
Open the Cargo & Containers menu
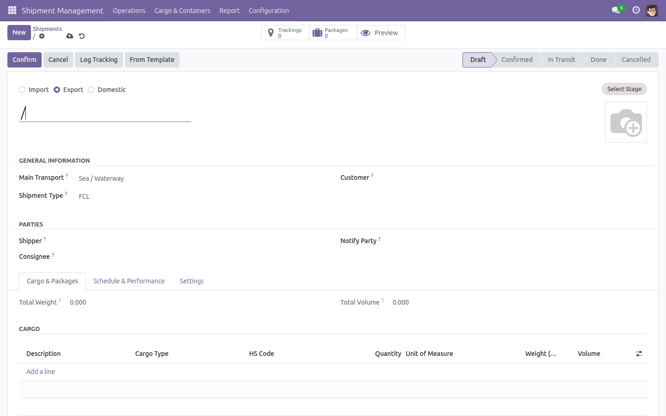(x=182, y=11)
